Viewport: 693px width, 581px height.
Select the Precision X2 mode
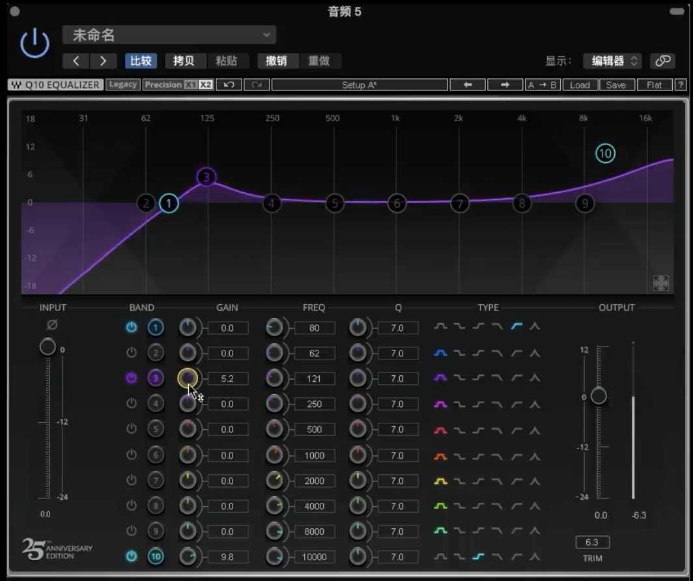tap(206, 85)
